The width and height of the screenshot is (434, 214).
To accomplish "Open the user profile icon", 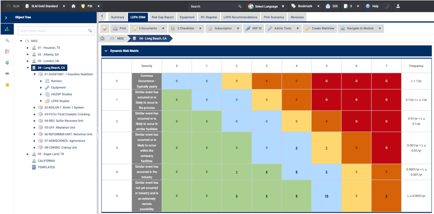I will pyautogui.click(x=398, y=6).
